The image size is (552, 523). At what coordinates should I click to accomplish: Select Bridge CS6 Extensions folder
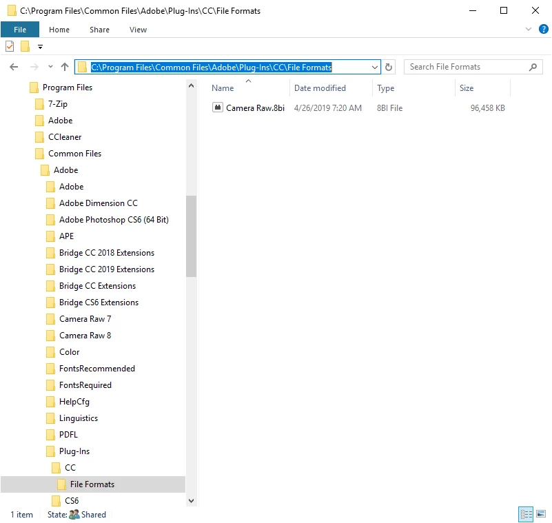99,302
